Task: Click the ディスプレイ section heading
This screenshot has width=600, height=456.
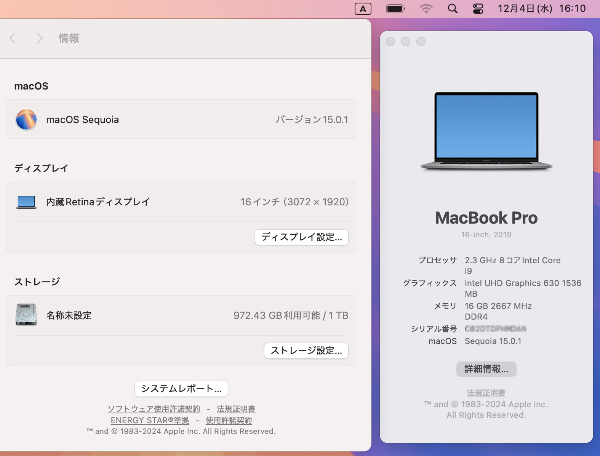Action: pyautogui.click(x=41, y=168)
